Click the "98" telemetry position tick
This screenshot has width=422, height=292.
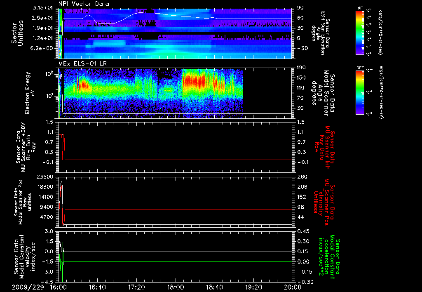[300, 207]
